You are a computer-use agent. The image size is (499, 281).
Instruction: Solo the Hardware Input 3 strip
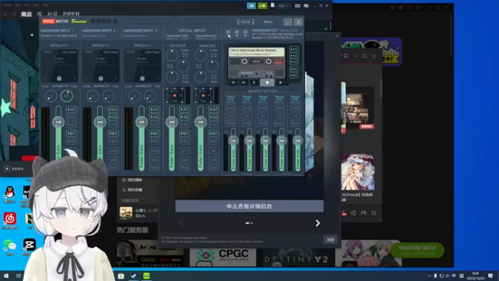click(155, 159)
